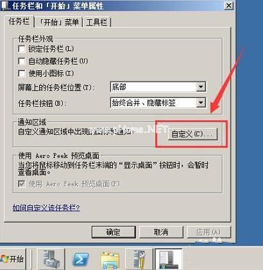263x270 pixels.
Task: Confirm with the 确定 button
Action: (x=114, y=232)
